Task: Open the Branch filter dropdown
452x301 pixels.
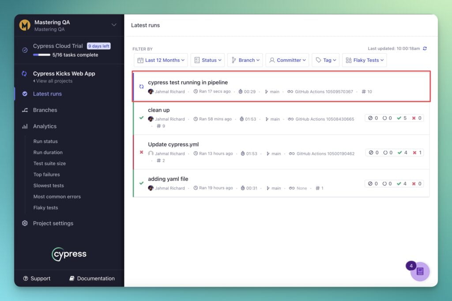Action: click(245, 60)
